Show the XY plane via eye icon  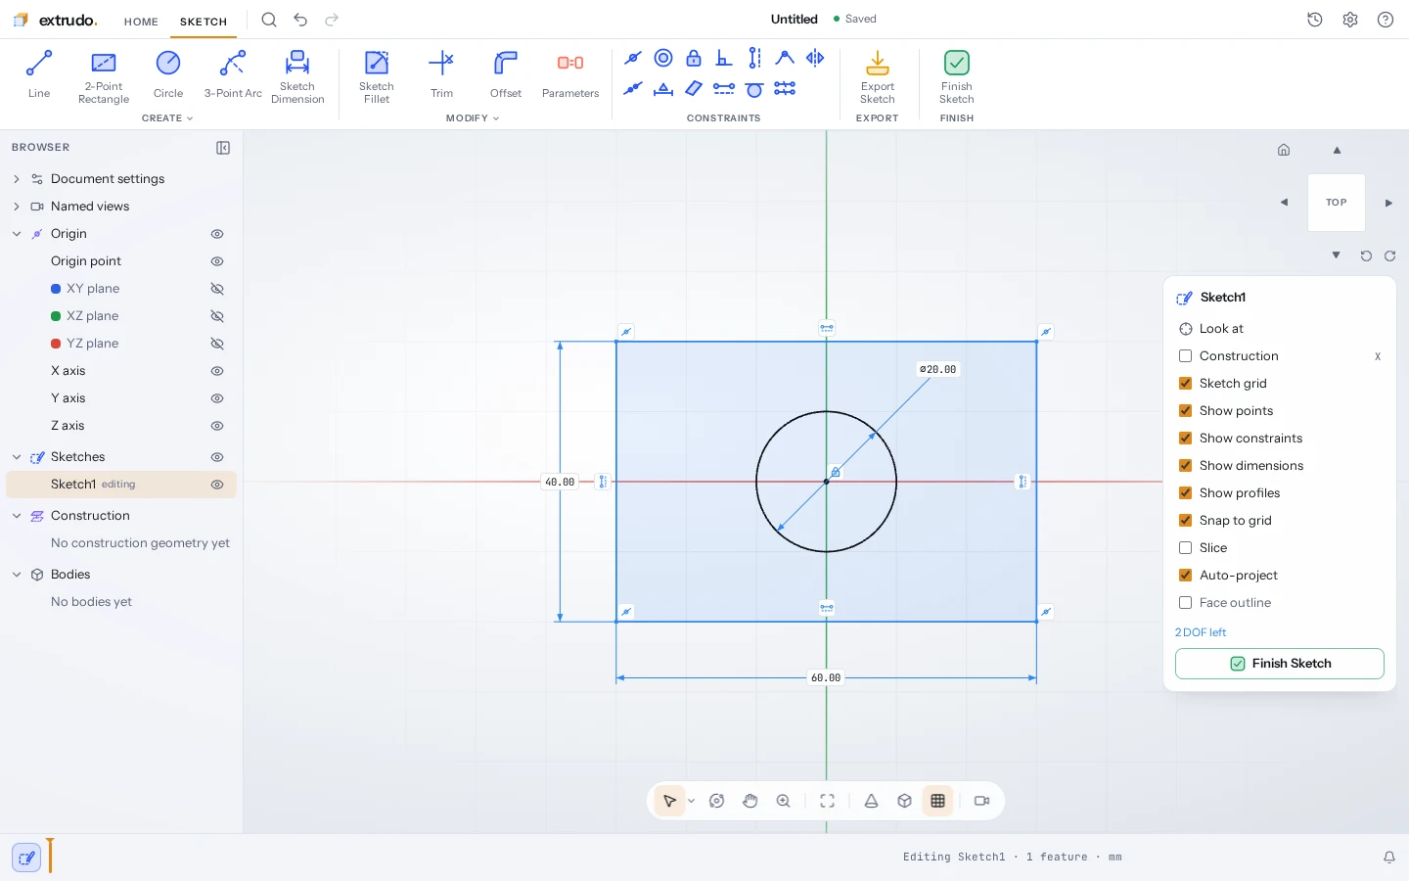(217, 289)
